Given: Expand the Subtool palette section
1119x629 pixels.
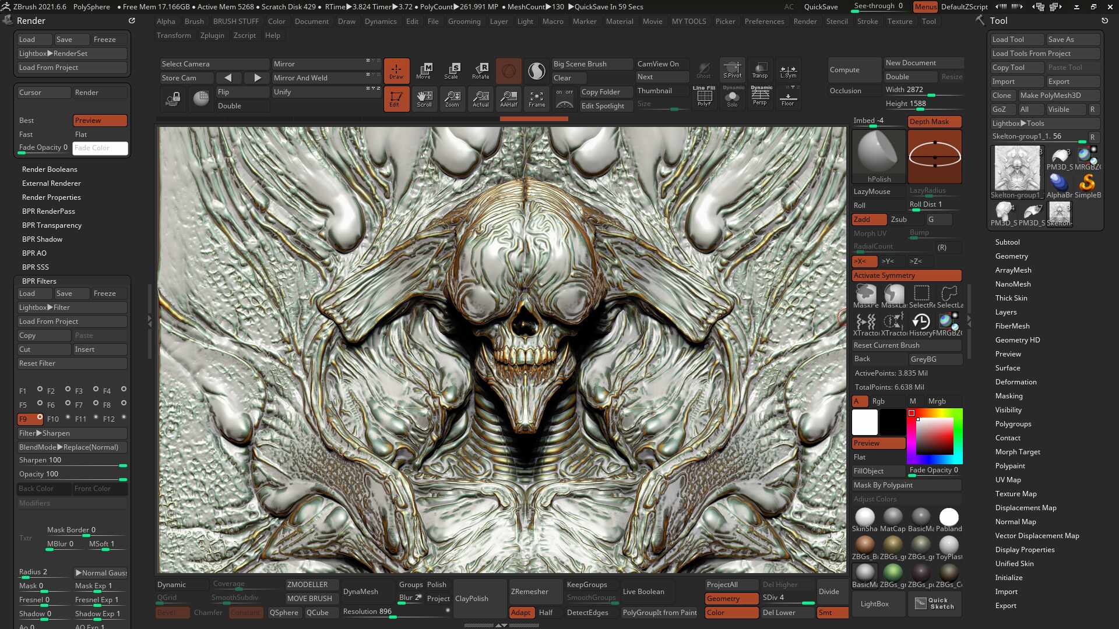Looking at the screenshot, I should 1007,242.
